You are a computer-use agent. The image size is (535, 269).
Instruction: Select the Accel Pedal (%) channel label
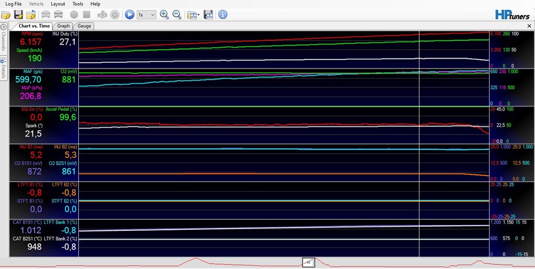(x=62, y=109)
